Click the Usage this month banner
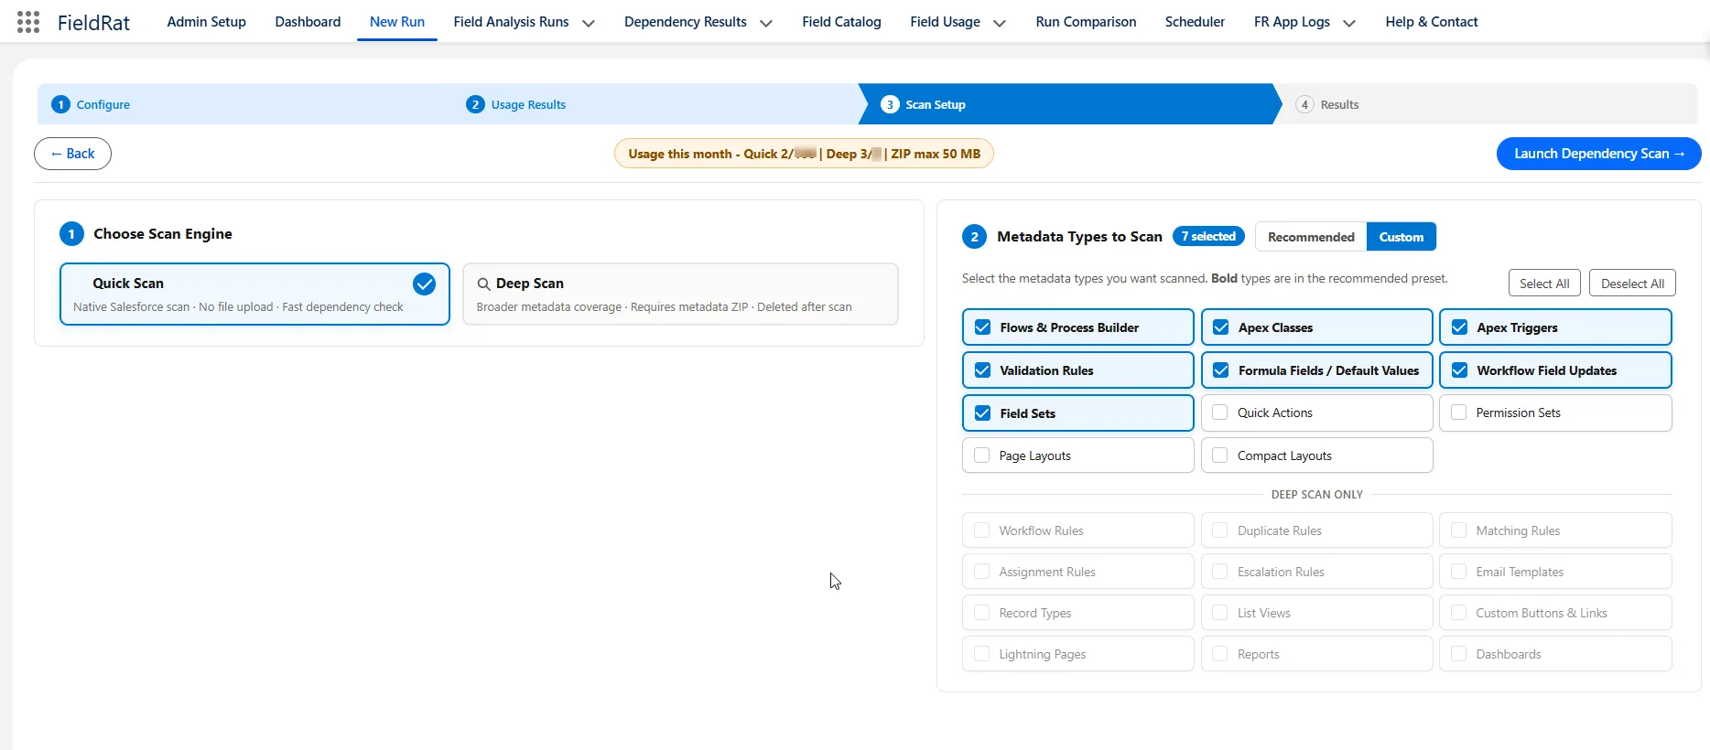The height and width of the screenshot is (750, 1710). [x=804, y=154]
